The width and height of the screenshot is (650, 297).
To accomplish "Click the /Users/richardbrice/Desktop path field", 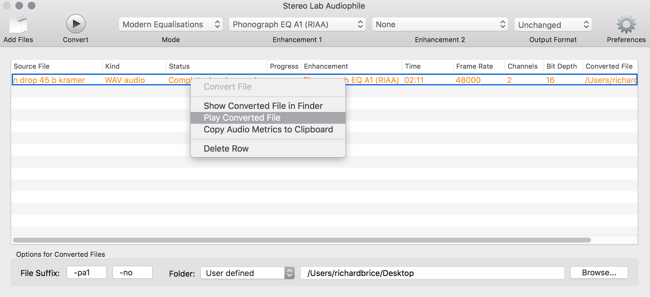I will (x=432, y=273).
